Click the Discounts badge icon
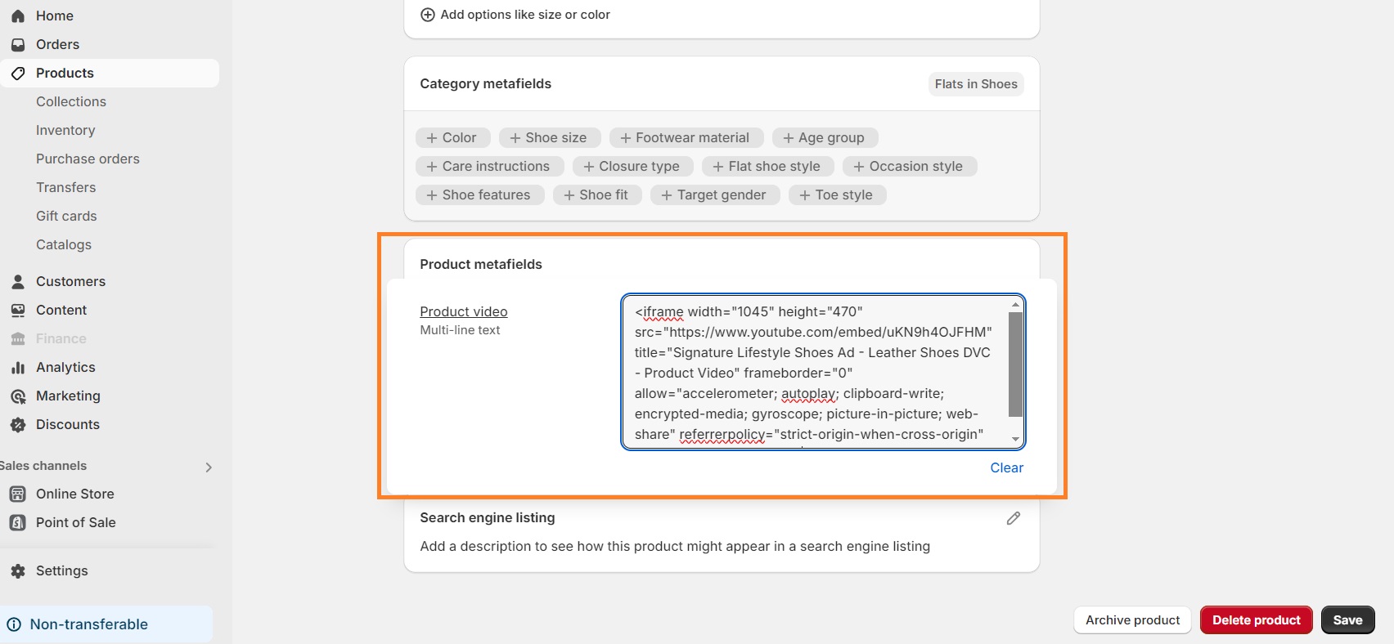The width and height of the screenshot is (1394, 644). 18,424
